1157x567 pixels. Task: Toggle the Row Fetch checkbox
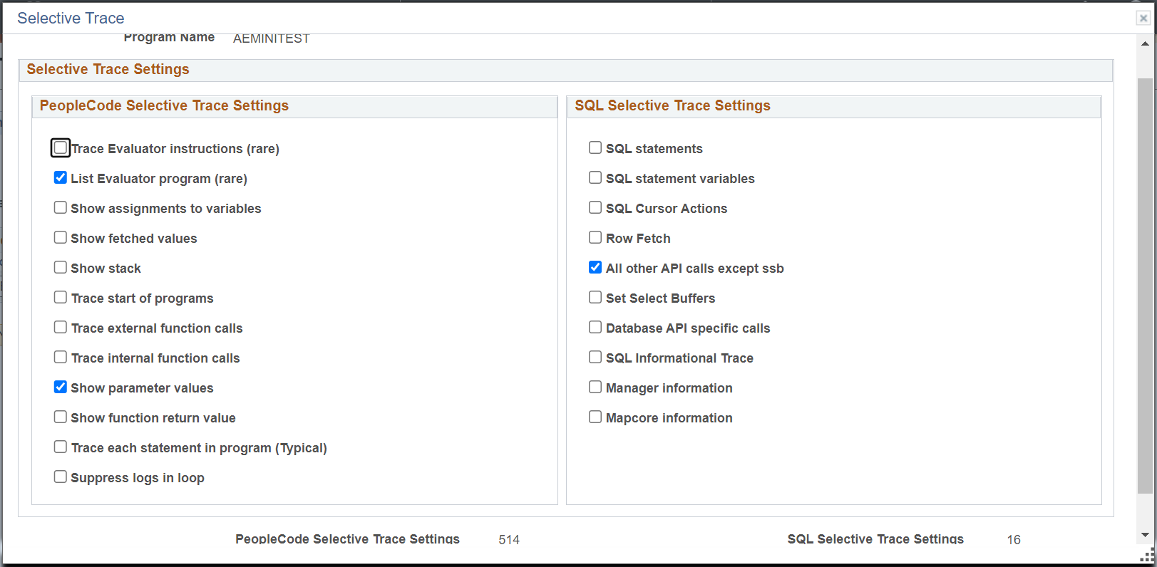pyautogui.click(x=595, y=238)
